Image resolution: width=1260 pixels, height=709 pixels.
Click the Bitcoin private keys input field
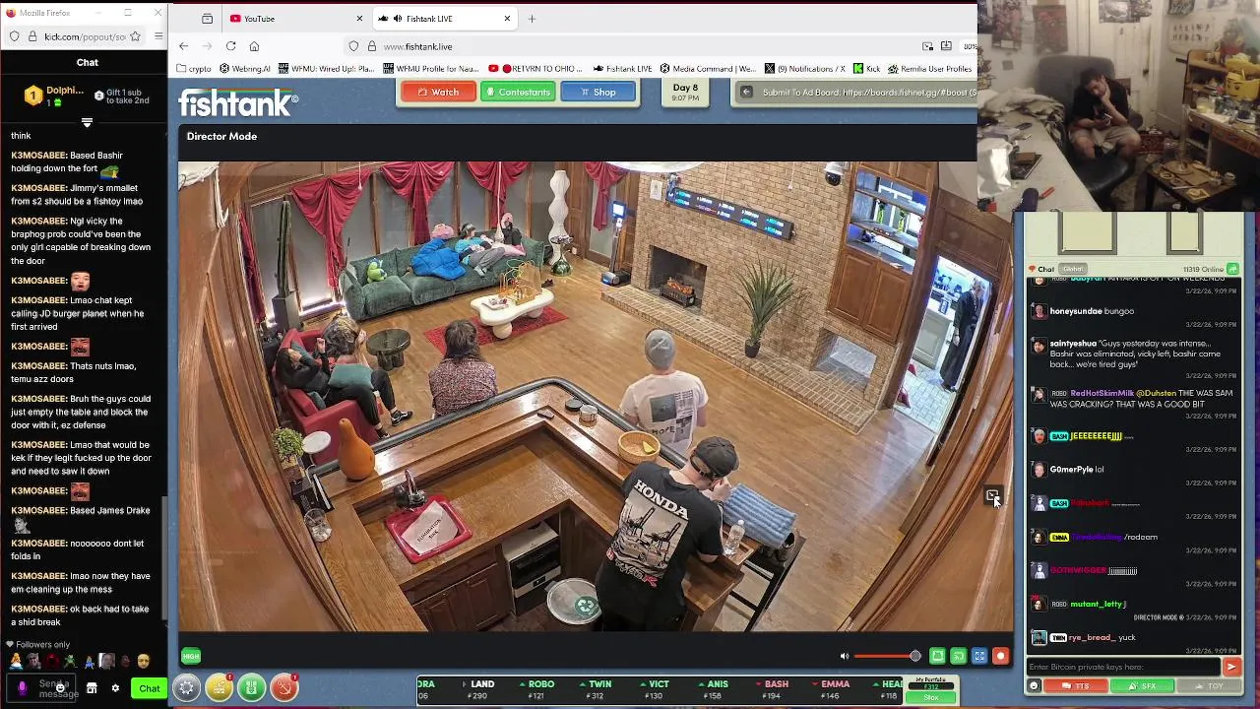tap(1123, 667)
